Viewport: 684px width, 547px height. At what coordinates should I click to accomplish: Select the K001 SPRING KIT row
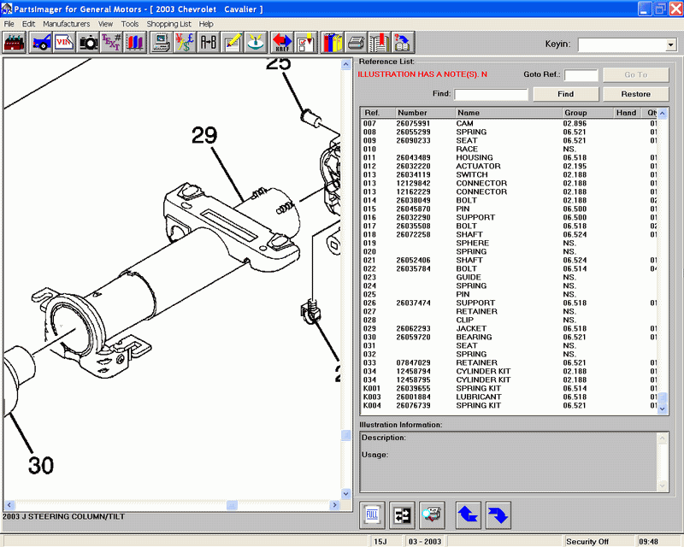509,388
